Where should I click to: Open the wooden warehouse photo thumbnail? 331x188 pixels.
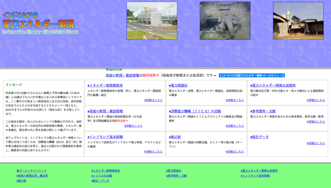tap(298, 21)
